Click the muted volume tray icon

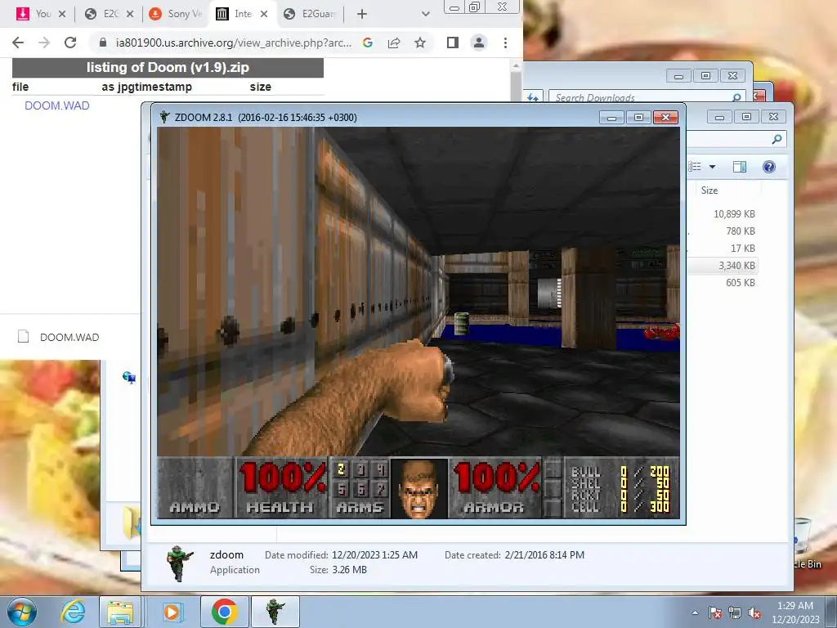(x=754, y=612)
